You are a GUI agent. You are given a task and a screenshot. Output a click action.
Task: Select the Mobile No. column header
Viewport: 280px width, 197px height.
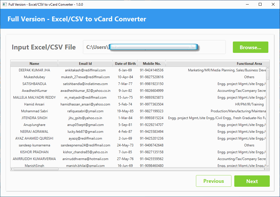click(152, 64)
